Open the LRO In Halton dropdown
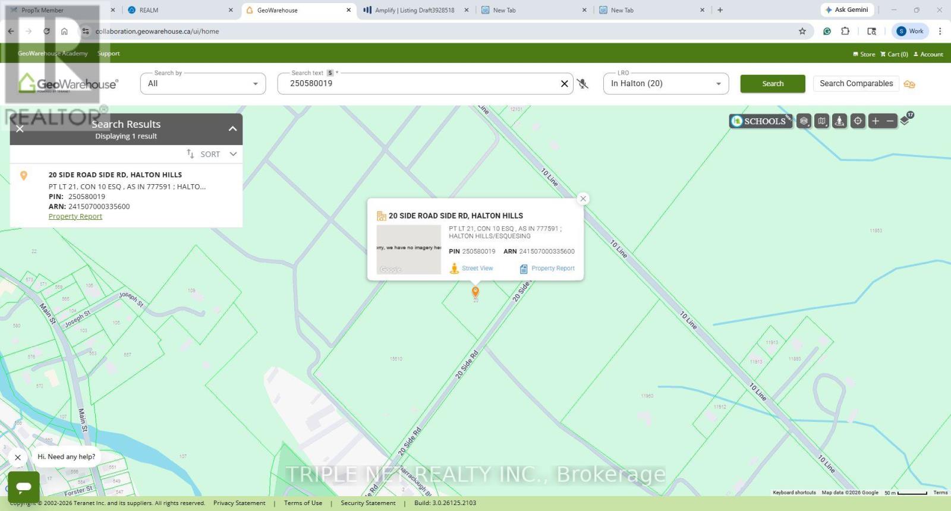This screenshot has width=951, height=511. 666,83
